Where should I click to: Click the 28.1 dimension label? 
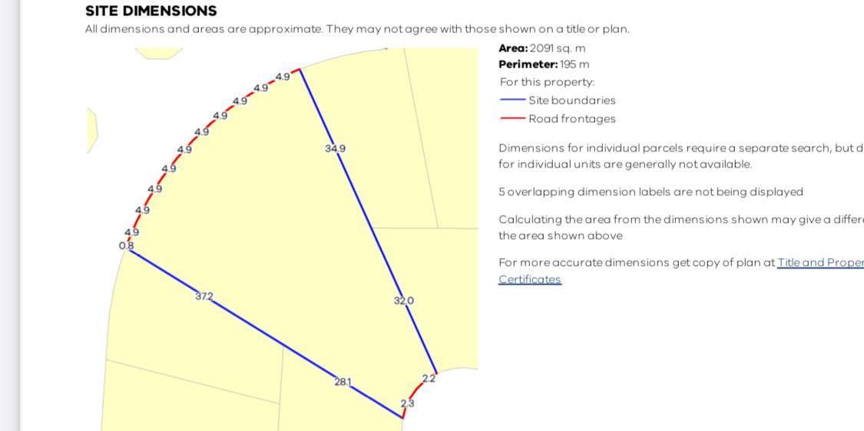pyautogui.click(x=343, y=381)
